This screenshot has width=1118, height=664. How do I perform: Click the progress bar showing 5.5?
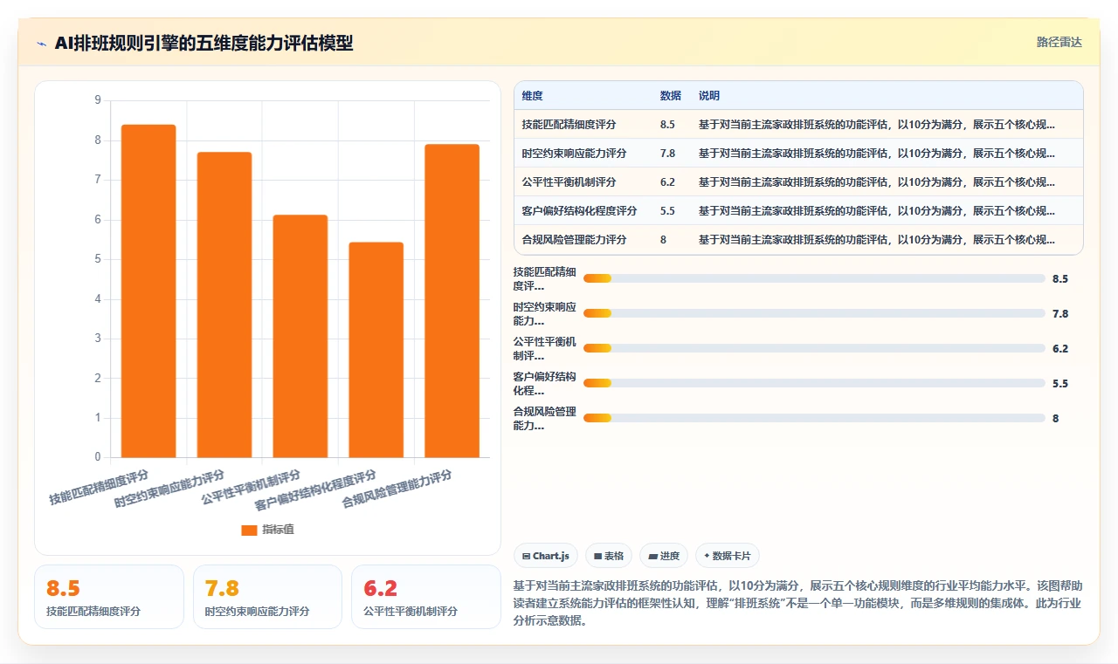click(814, 383)
